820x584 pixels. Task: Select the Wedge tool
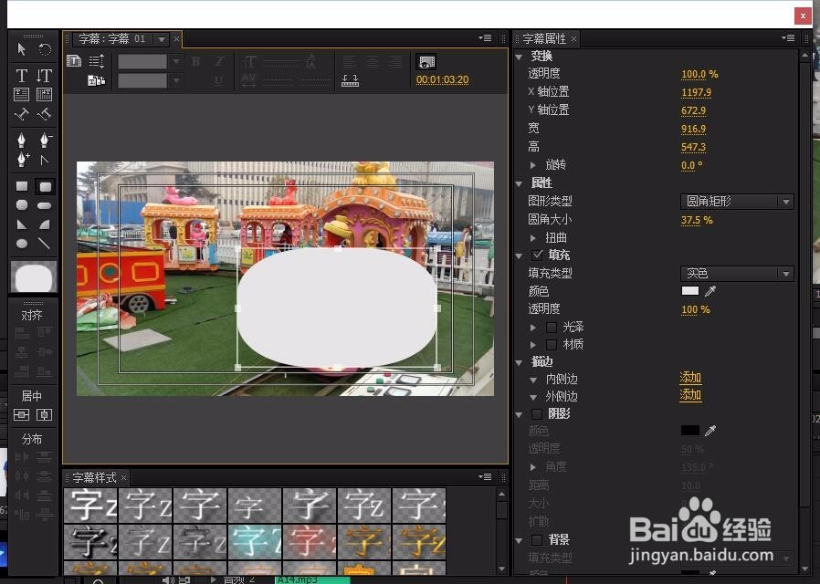click(x=21, y=224)
